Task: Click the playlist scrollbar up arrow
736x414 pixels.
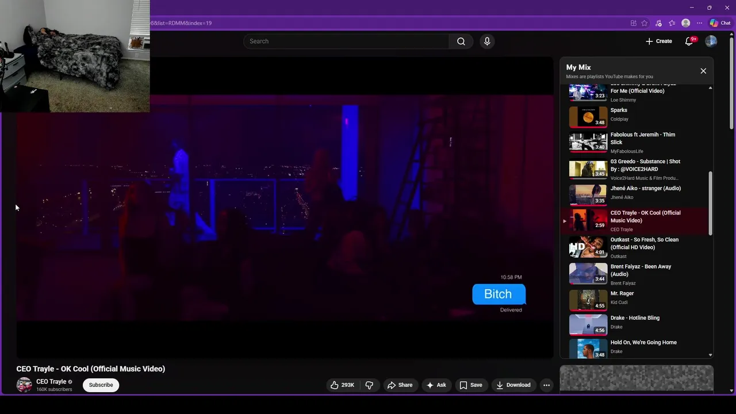Action: [x=711, y=88]
